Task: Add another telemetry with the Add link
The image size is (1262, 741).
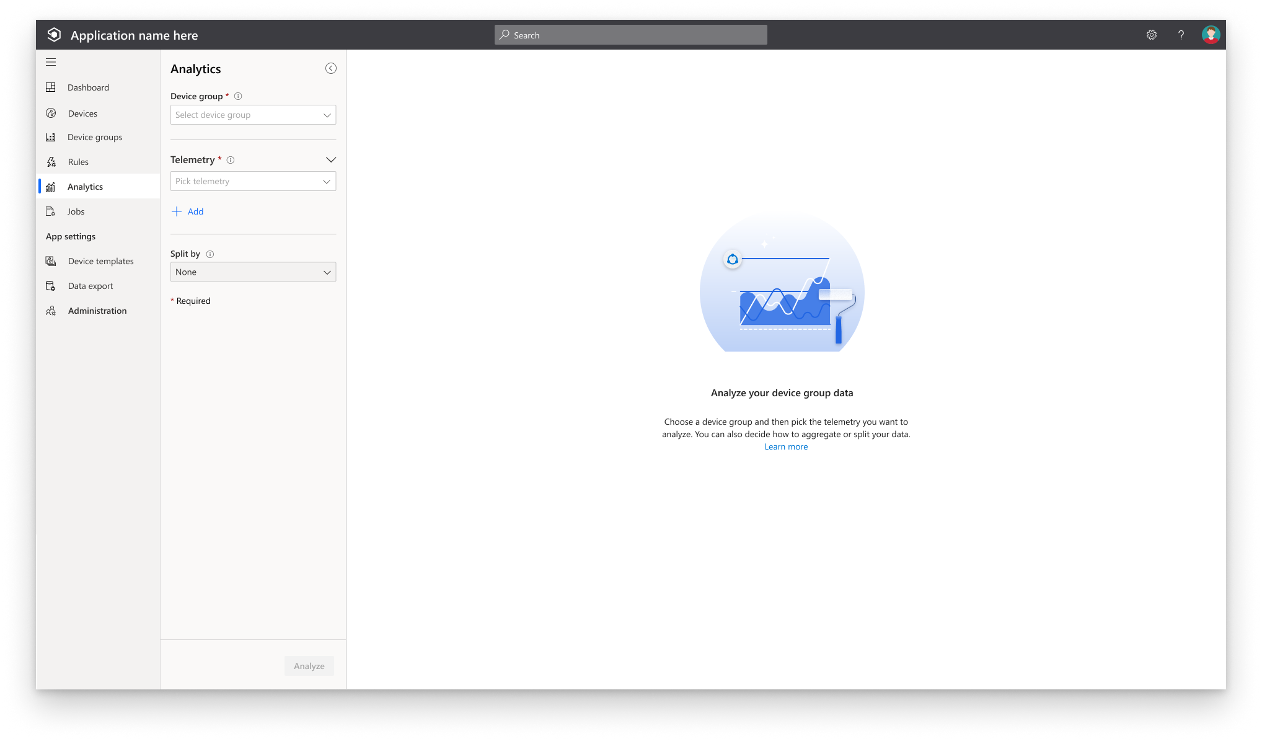Action: click(188, 211)
